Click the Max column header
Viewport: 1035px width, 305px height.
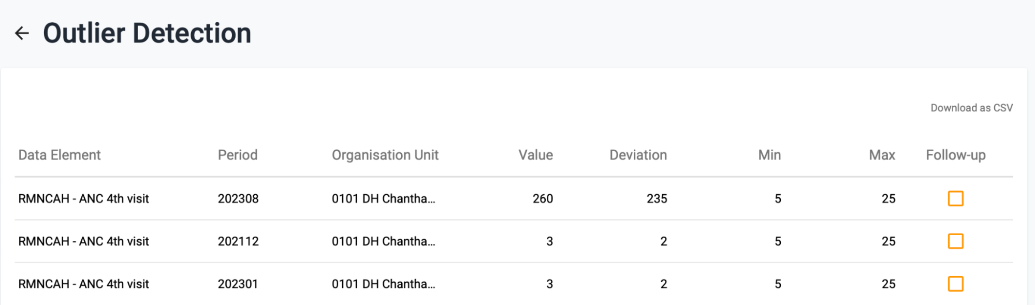tap(882, 155)
